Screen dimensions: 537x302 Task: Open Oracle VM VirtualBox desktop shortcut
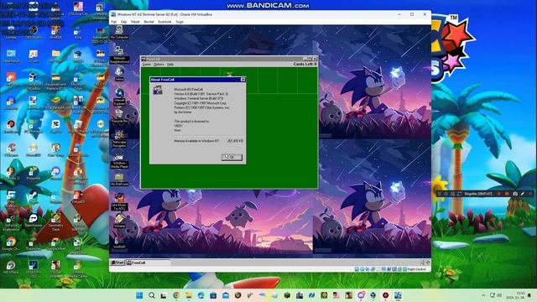point(34,81)
